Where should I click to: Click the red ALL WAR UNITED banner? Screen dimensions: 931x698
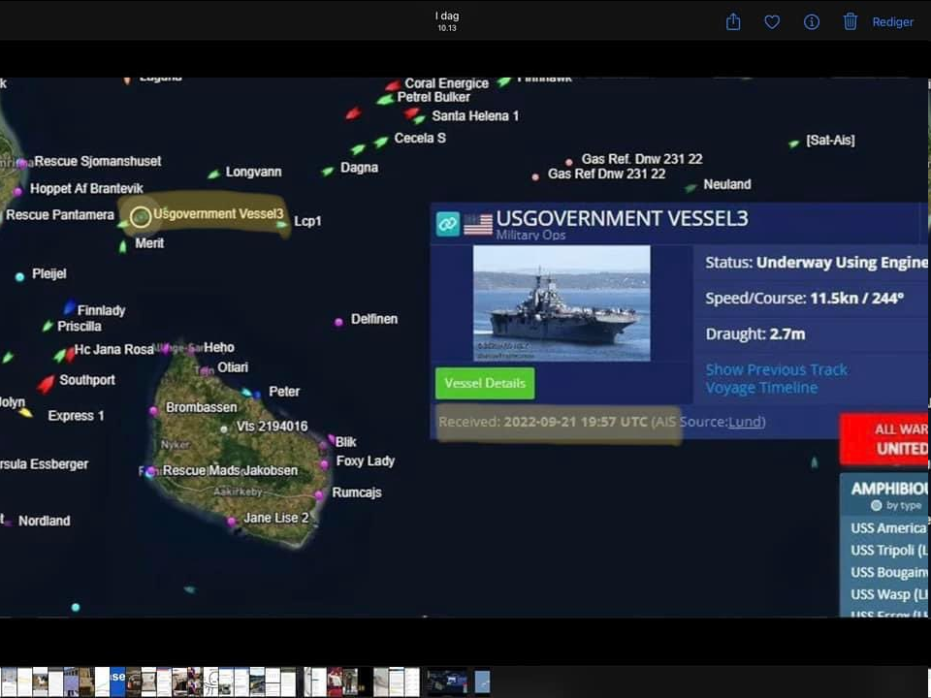point(884,439)
